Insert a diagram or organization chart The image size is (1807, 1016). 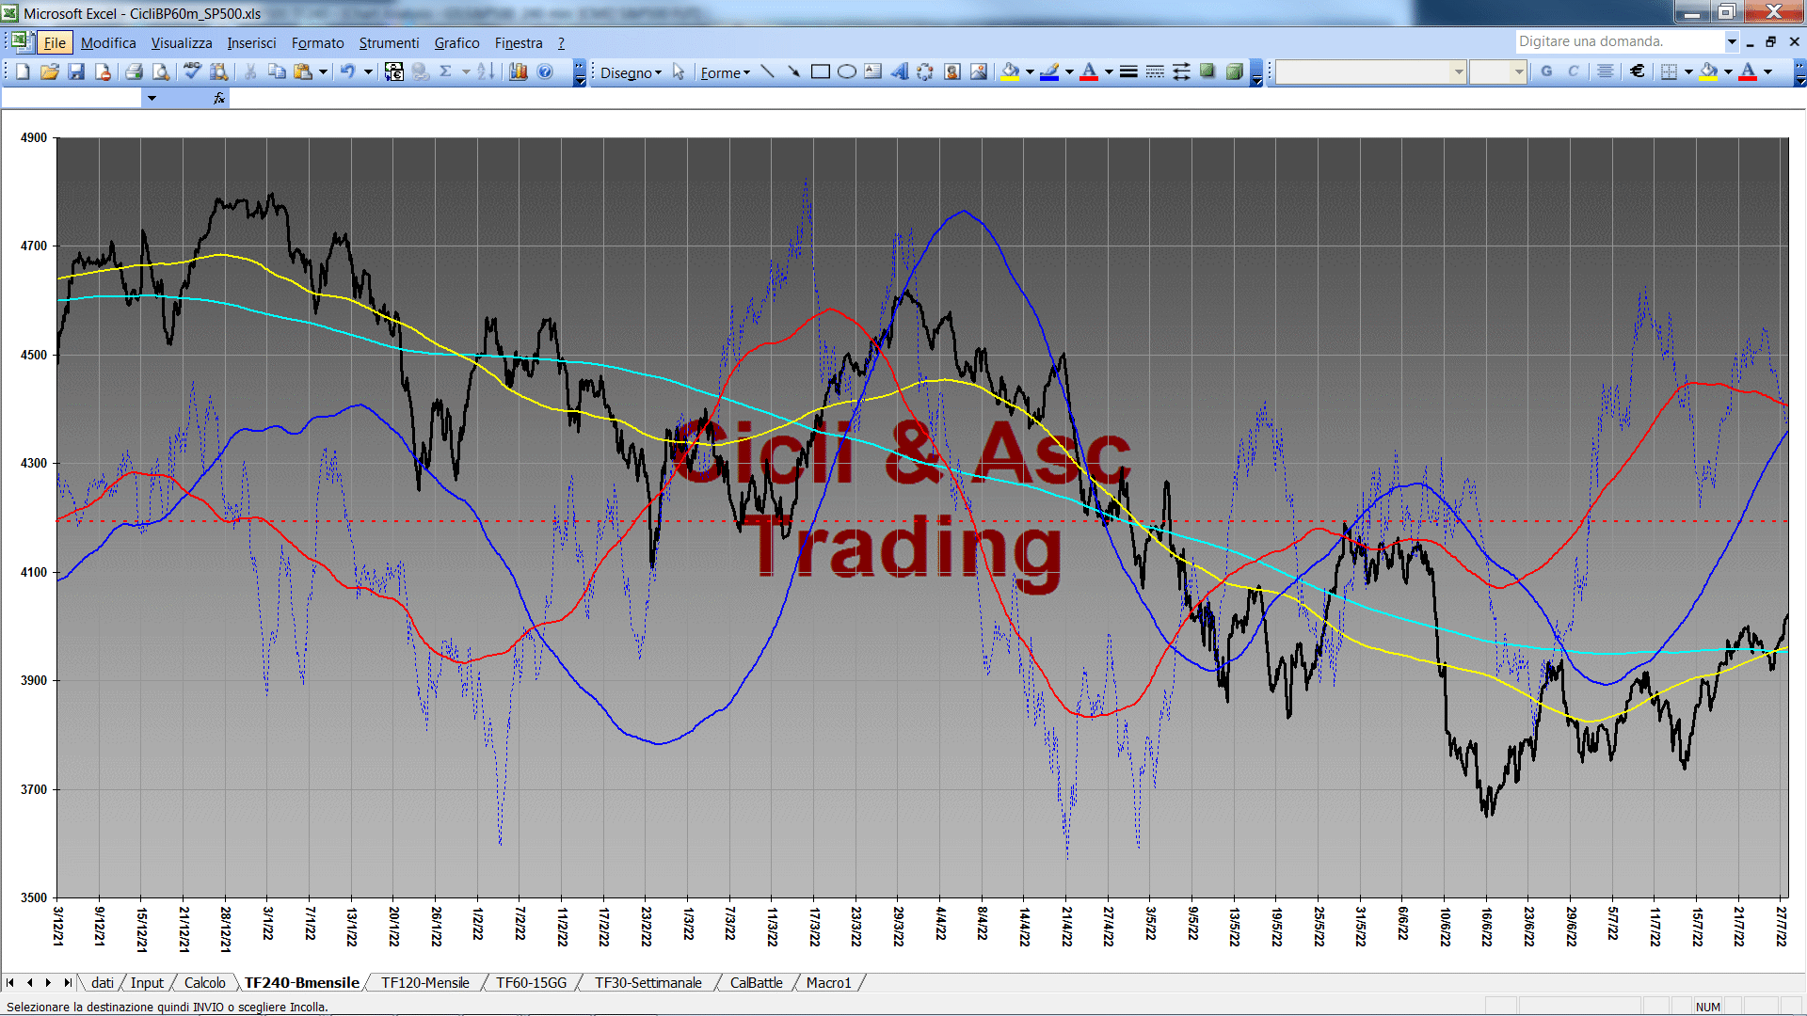click(x=926, y=72)
